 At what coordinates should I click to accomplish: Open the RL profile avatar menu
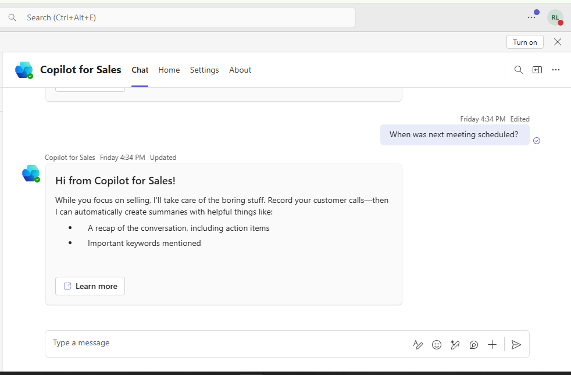pyautogui.click(x=555, y=17)
